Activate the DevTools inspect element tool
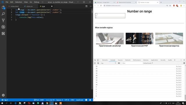186x105 pixels. pyautogui.click(x=95, y=60)
